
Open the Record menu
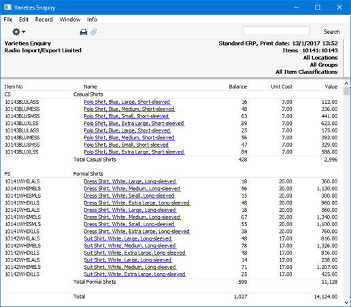click(x=44, y=20)
